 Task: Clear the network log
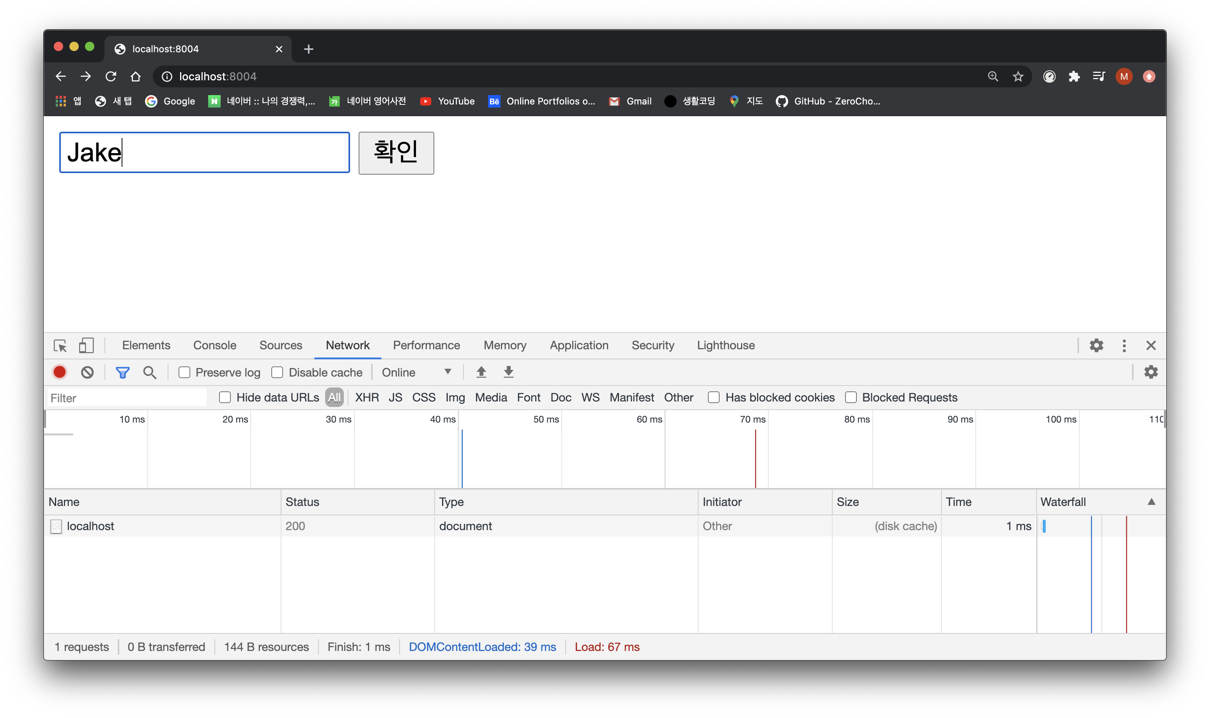87,372
